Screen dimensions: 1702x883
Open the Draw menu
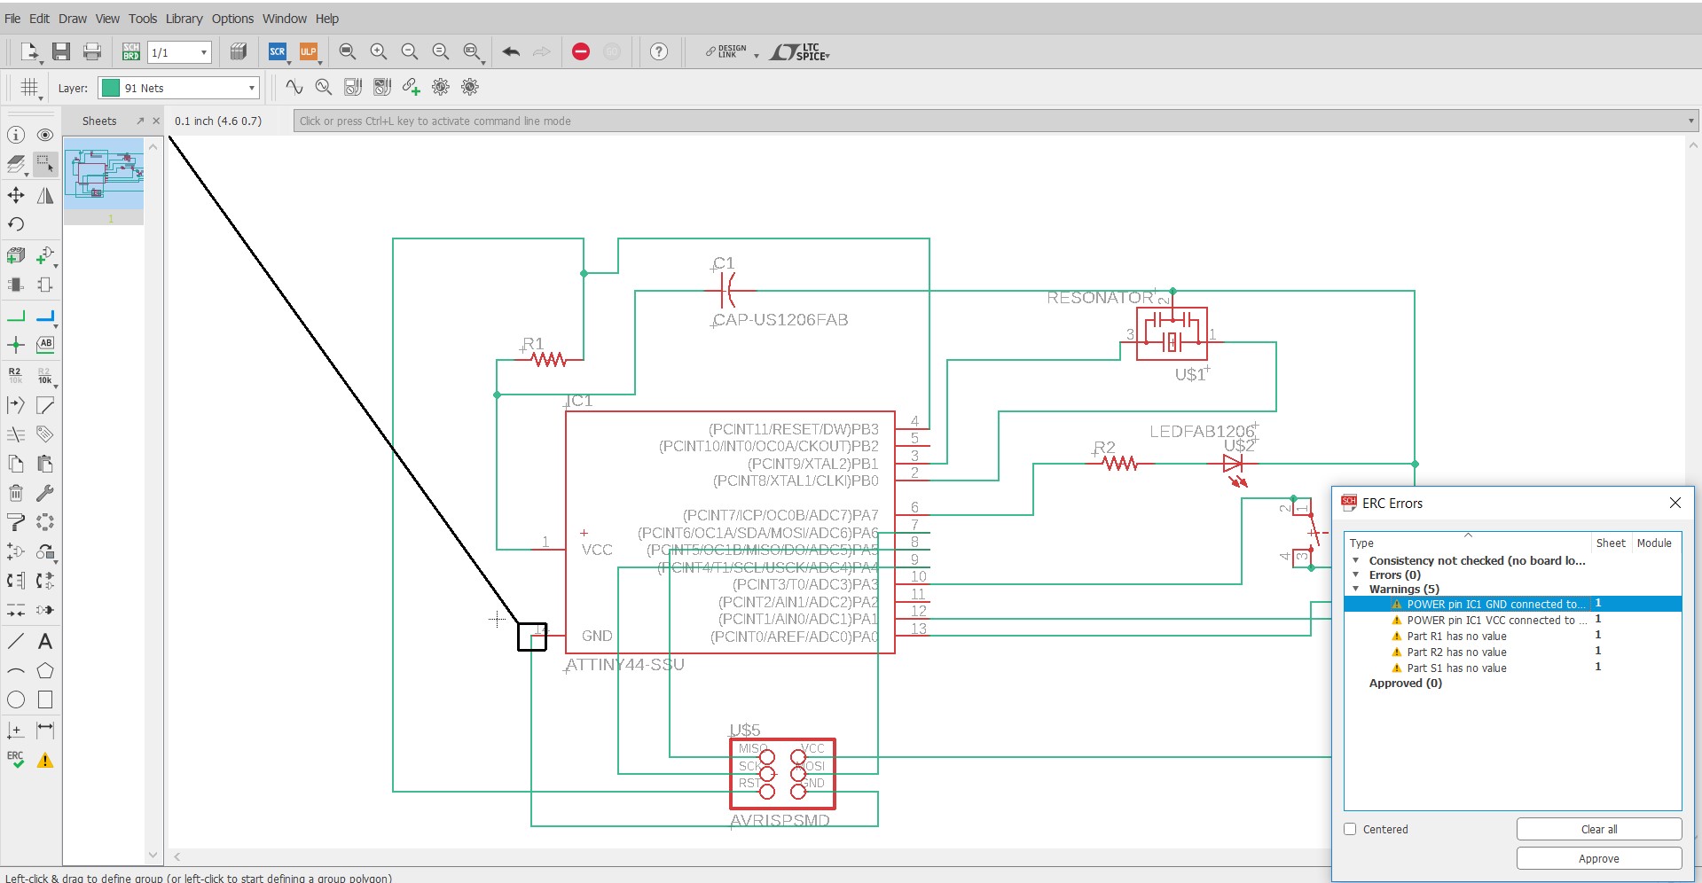click(73, 19)
